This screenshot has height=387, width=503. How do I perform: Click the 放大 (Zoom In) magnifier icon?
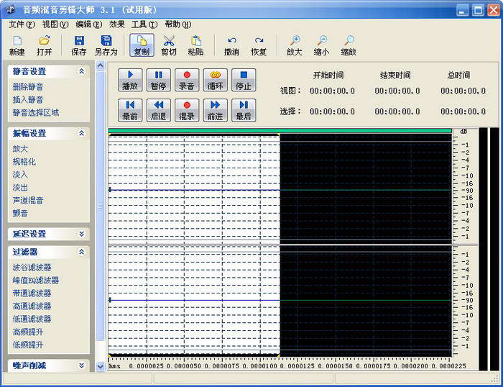click(x=295, y=41)
